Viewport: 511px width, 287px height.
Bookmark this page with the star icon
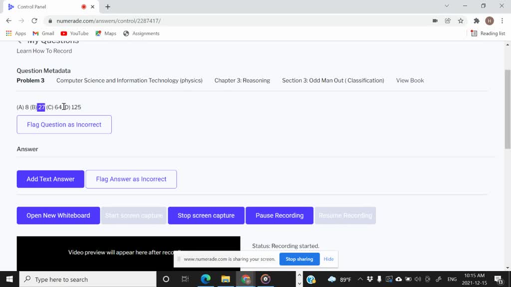click(x=461, y=21)
